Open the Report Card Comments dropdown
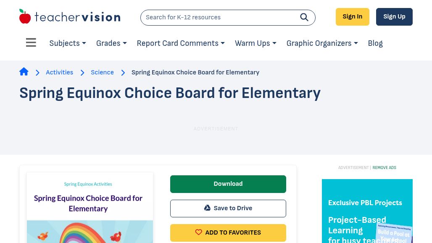 point(181,43)
